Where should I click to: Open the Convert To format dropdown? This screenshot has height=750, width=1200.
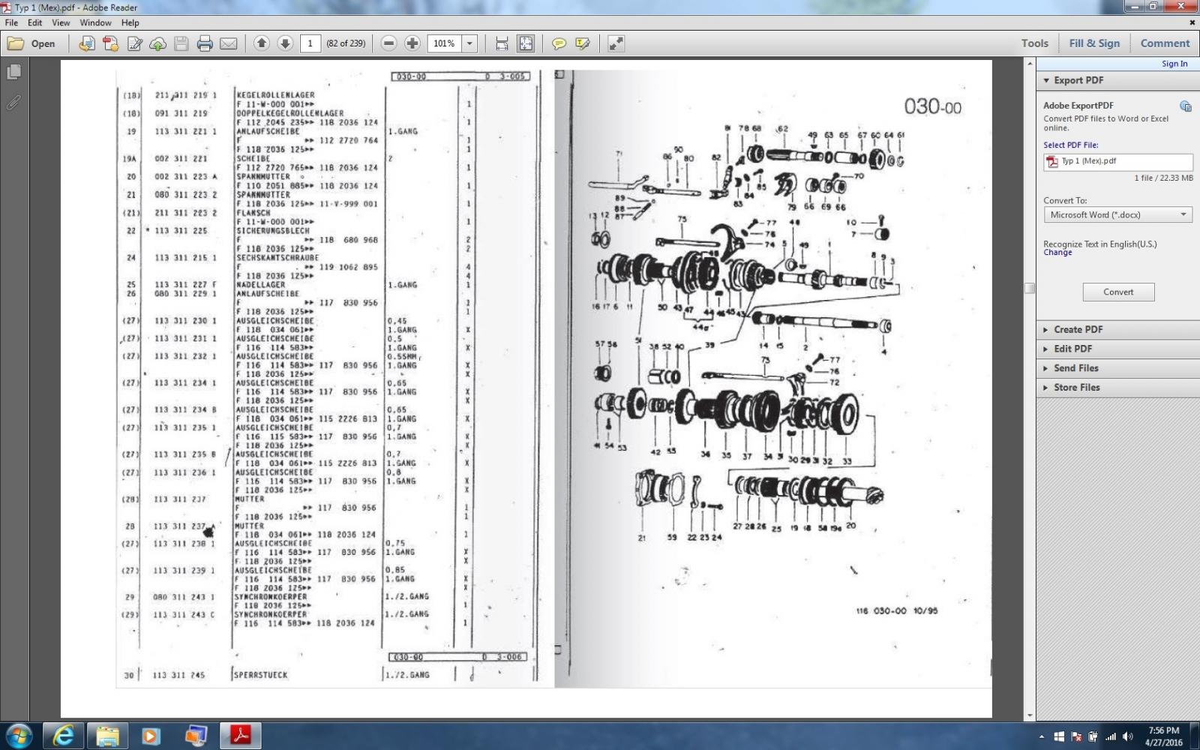[1117, 214]
